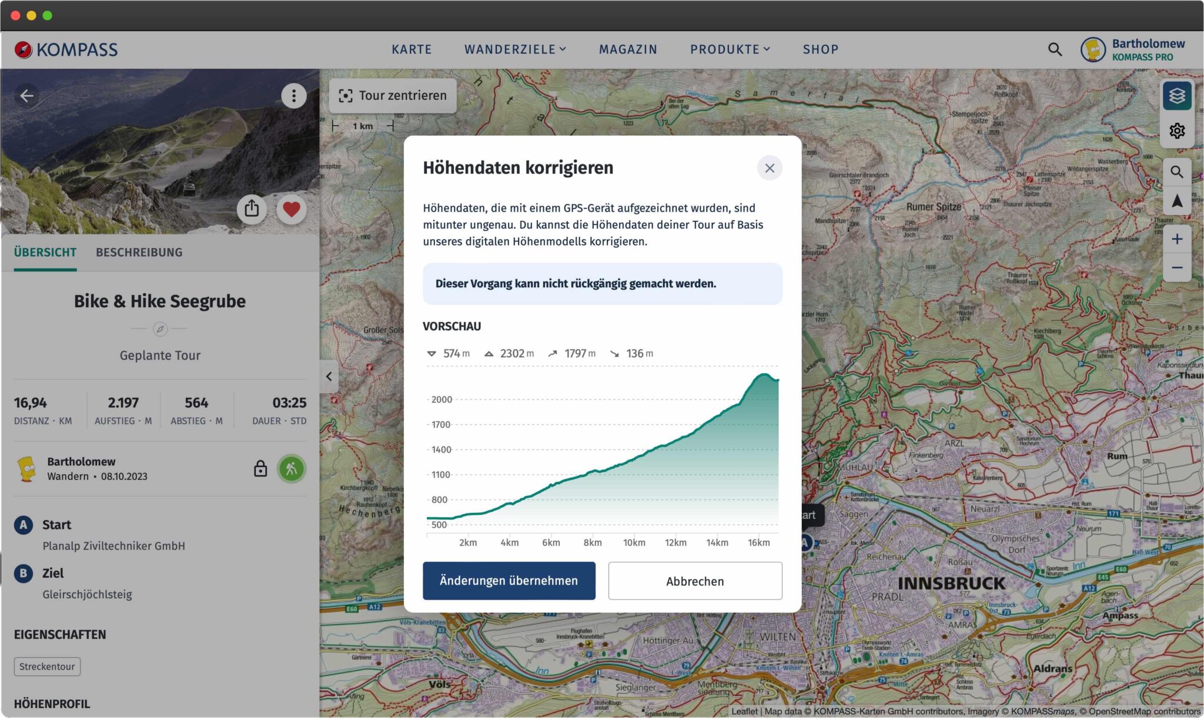Zoom in on the map
Image resolution: width=1204 pixels, height=718 pixels.
pos(1176,239)
